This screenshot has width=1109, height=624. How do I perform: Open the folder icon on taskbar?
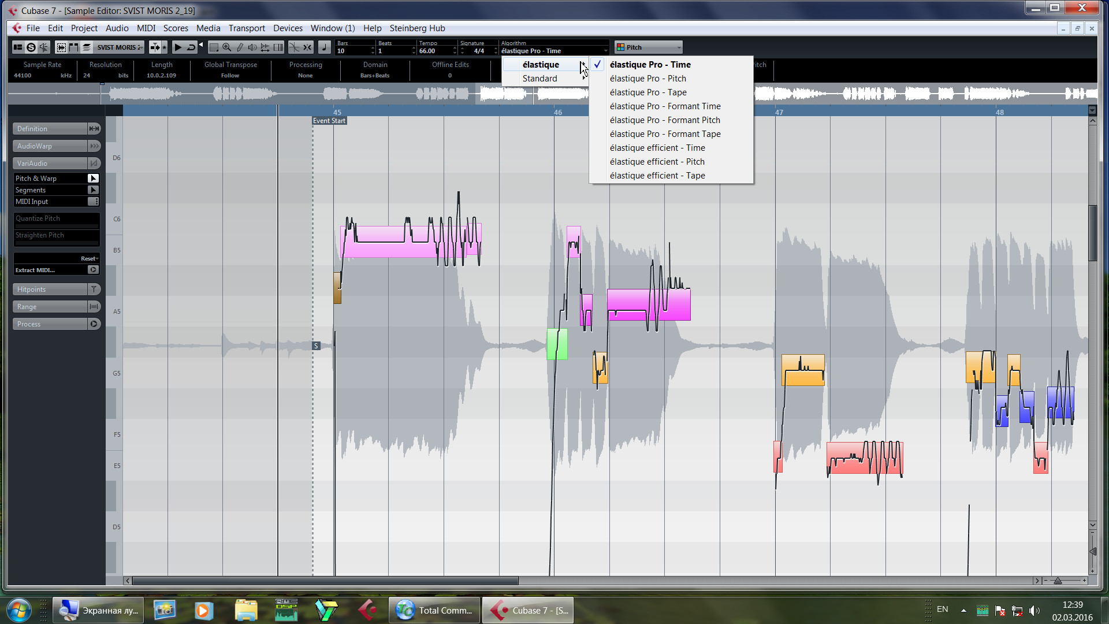coord(245,610)
